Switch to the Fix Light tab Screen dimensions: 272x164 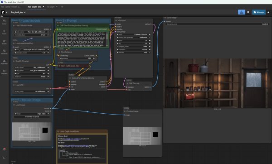(51, 7)
